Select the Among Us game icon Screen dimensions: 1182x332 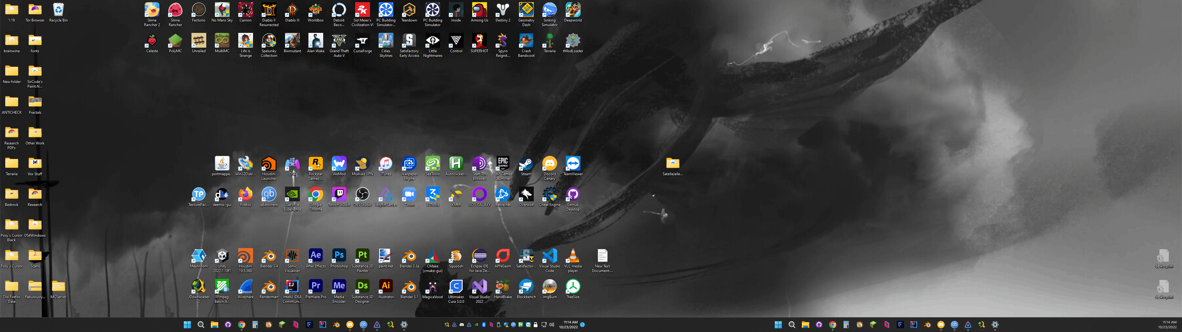(480, 12)
